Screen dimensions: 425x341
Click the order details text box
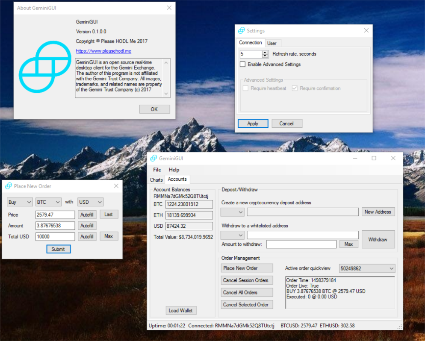[x=340, y=293]
